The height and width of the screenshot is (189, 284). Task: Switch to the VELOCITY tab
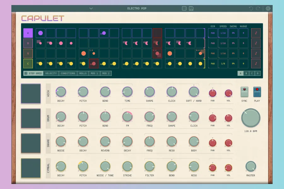[51, 73]
